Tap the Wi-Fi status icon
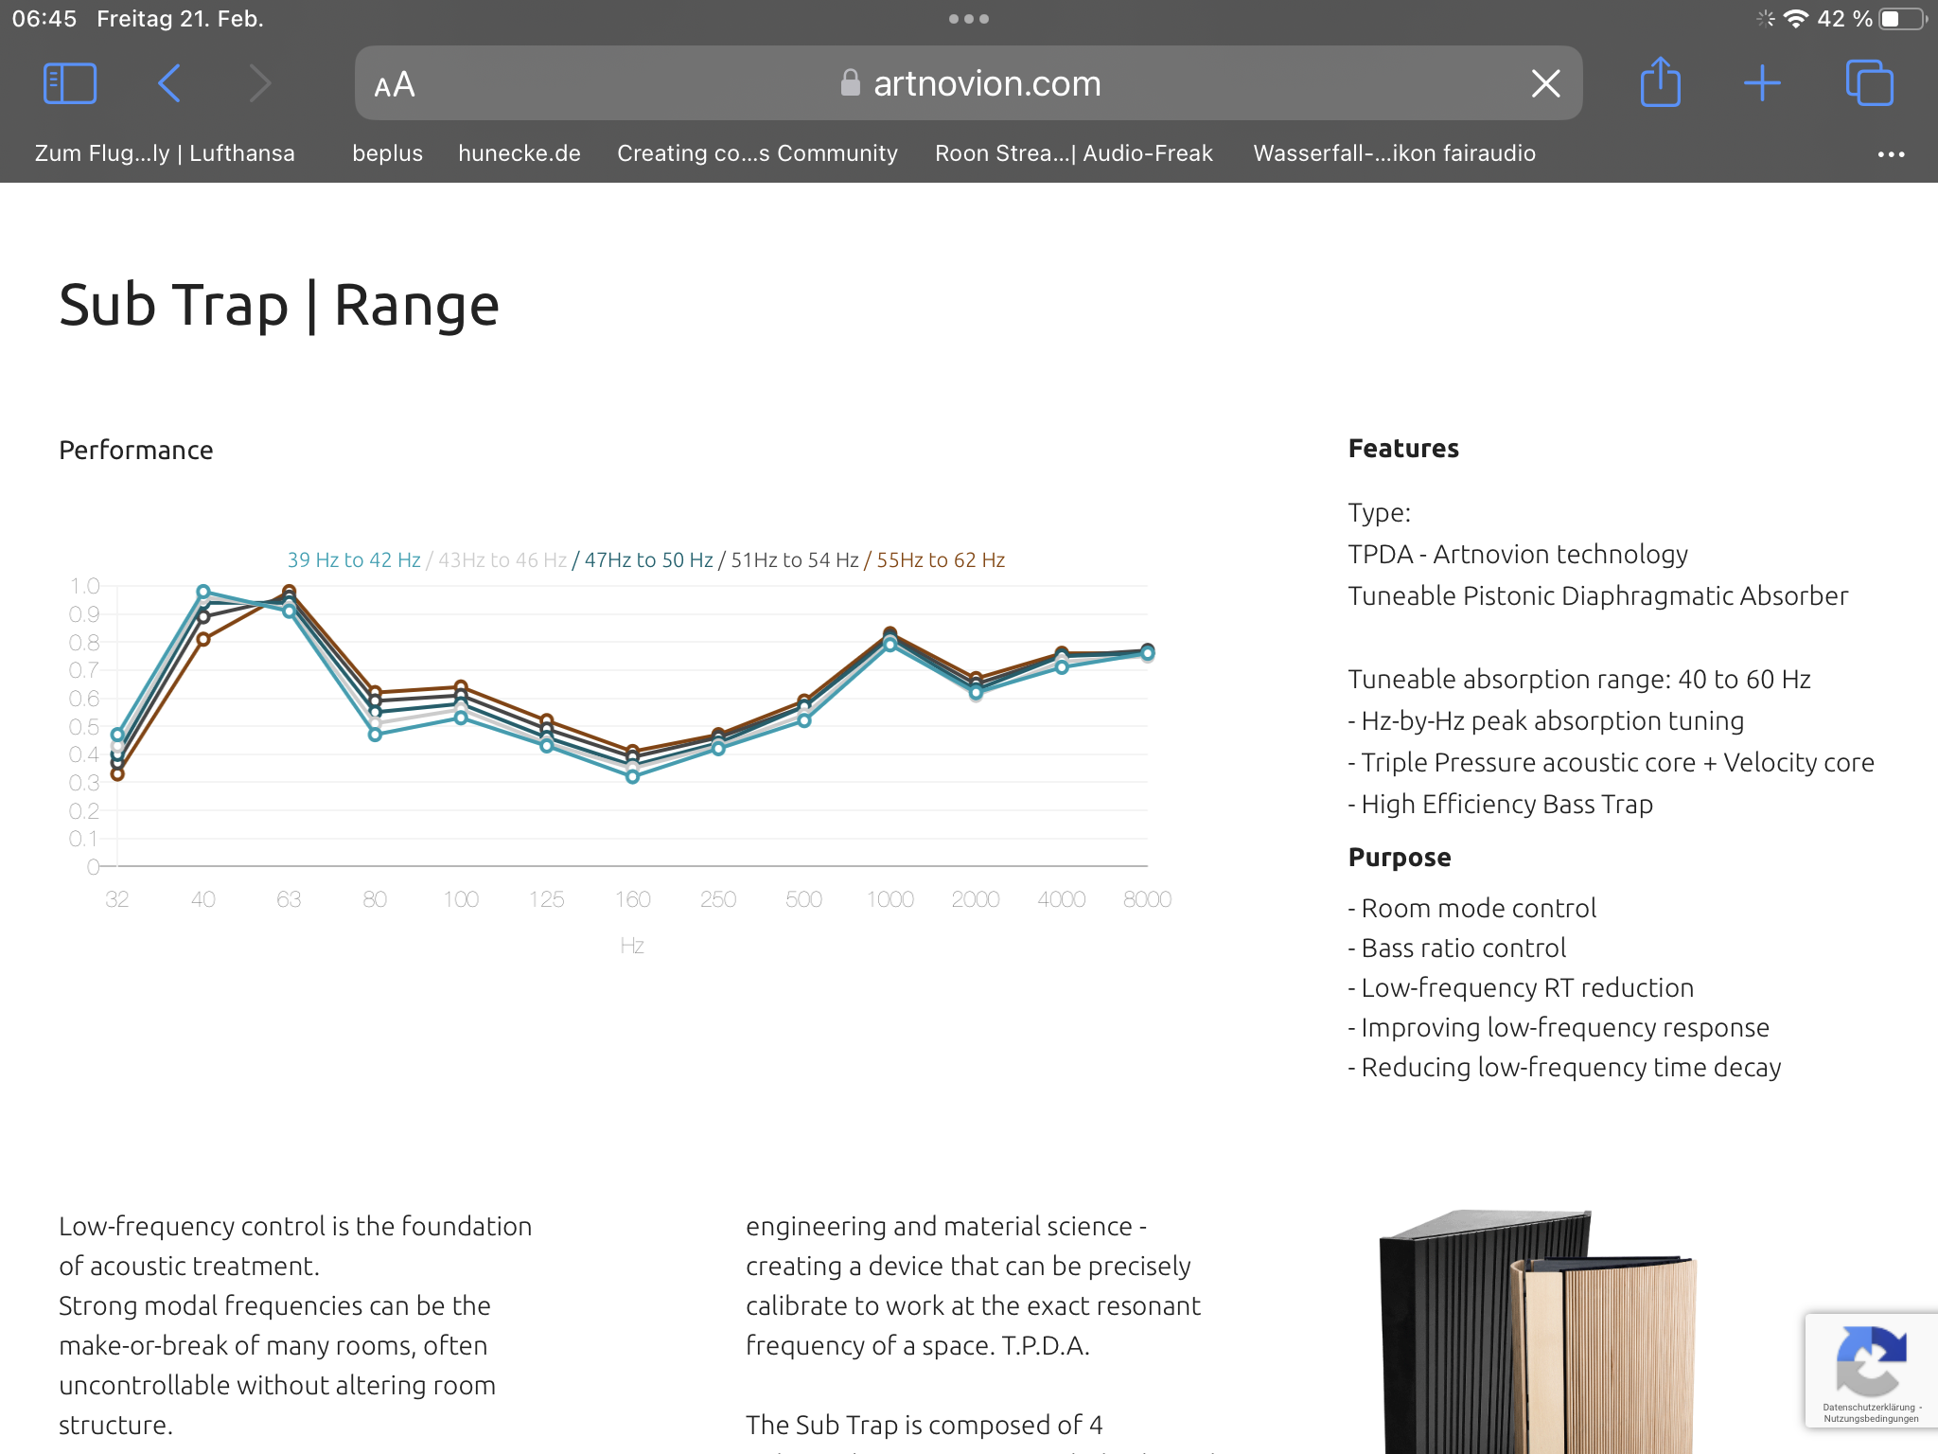 pos(1795,19)
